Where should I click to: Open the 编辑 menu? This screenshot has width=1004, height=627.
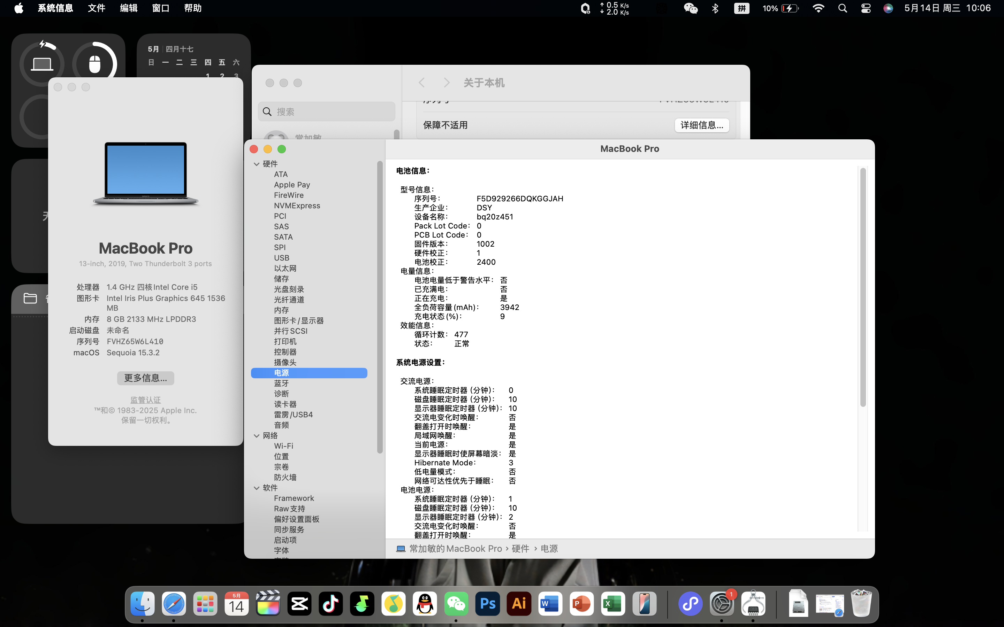[x=129, y=8]
